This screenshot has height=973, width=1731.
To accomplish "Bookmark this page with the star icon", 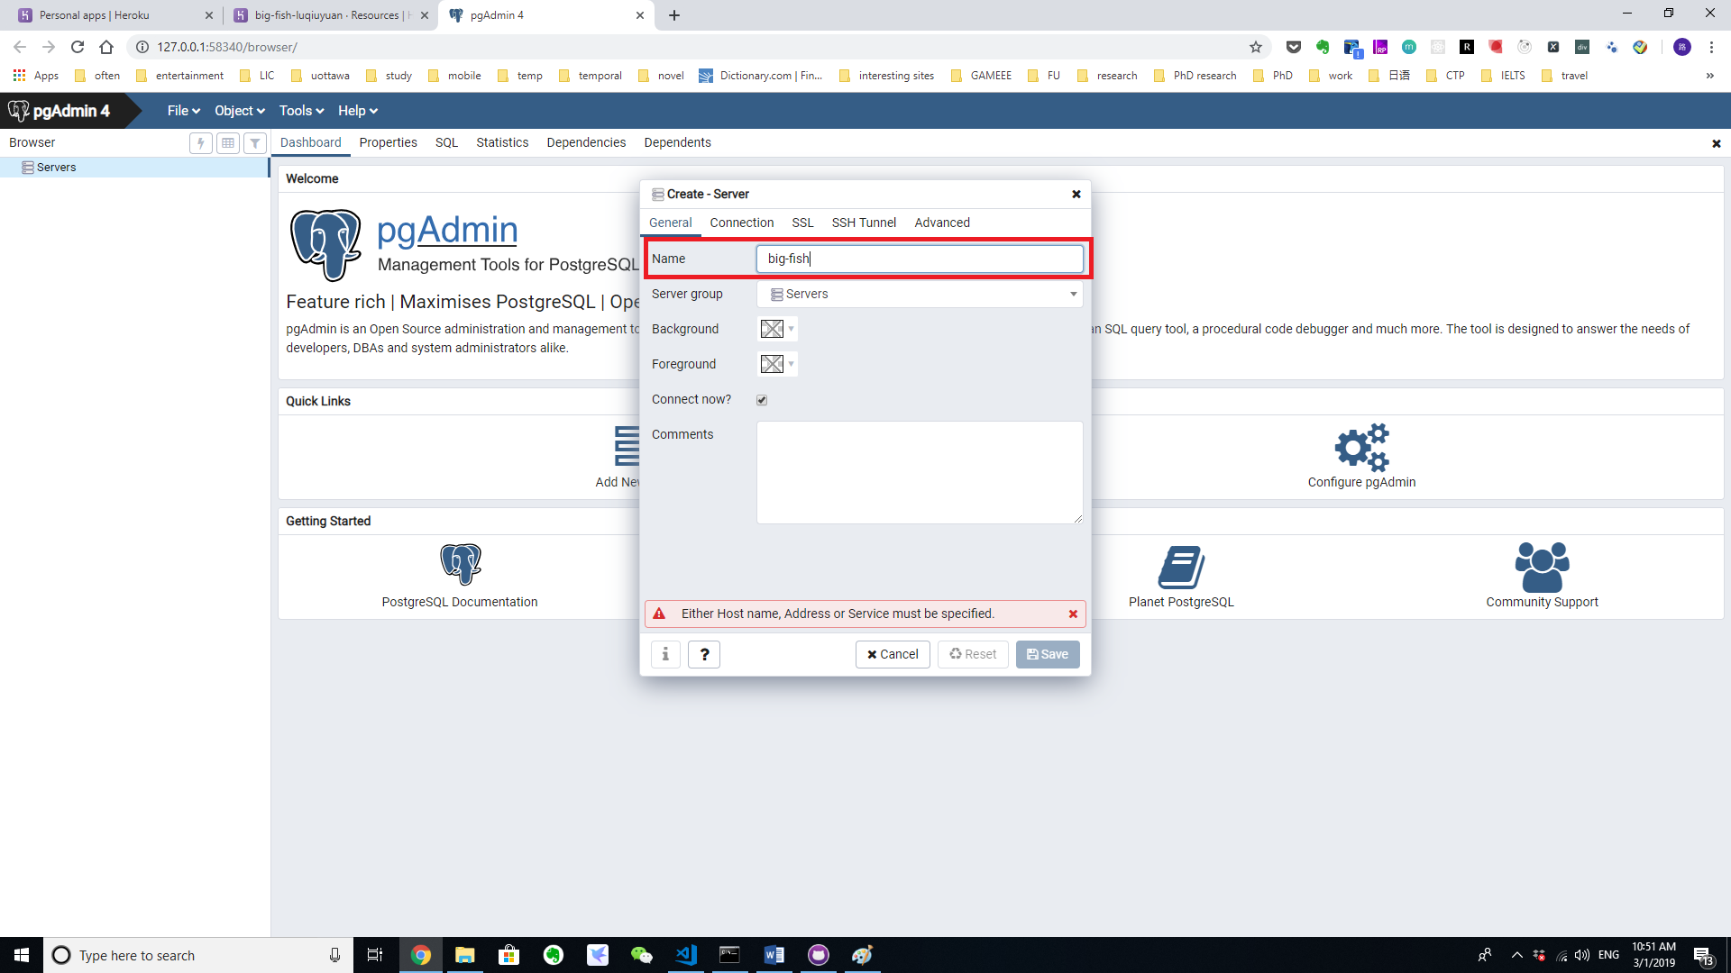I will click(1255, 47).
